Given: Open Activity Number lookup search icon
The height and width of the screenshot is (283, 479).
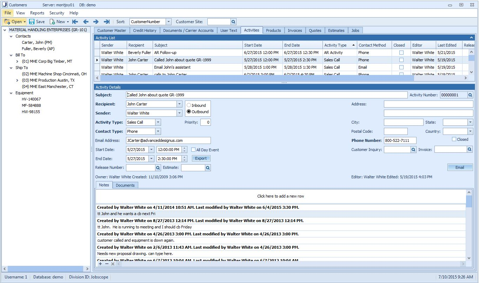Looking at the screenshot, I should pyautogui.click(x=470, y=95).
